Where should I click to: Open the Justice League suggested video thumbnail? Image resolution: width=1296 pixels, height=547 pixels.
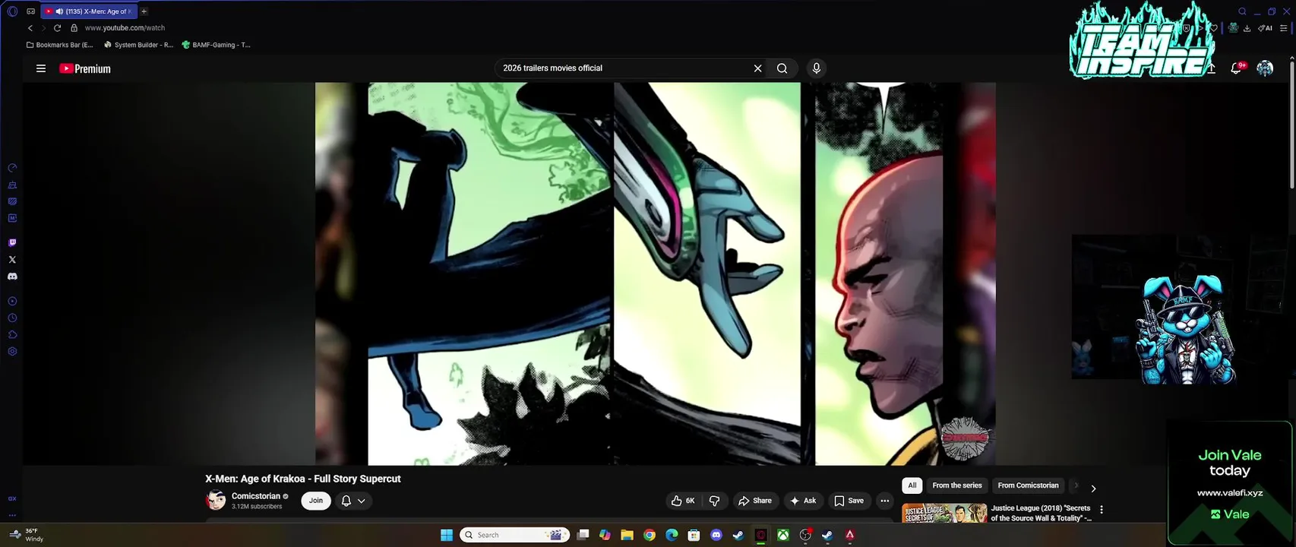tap(944, 513)
